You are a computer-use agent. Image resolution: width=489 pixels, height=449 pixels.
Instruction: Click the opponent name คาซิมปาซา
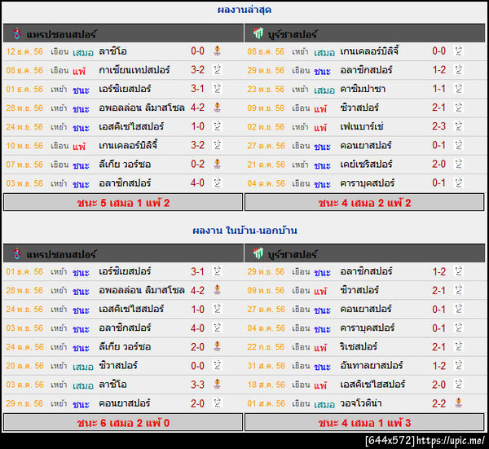[363, 89]
